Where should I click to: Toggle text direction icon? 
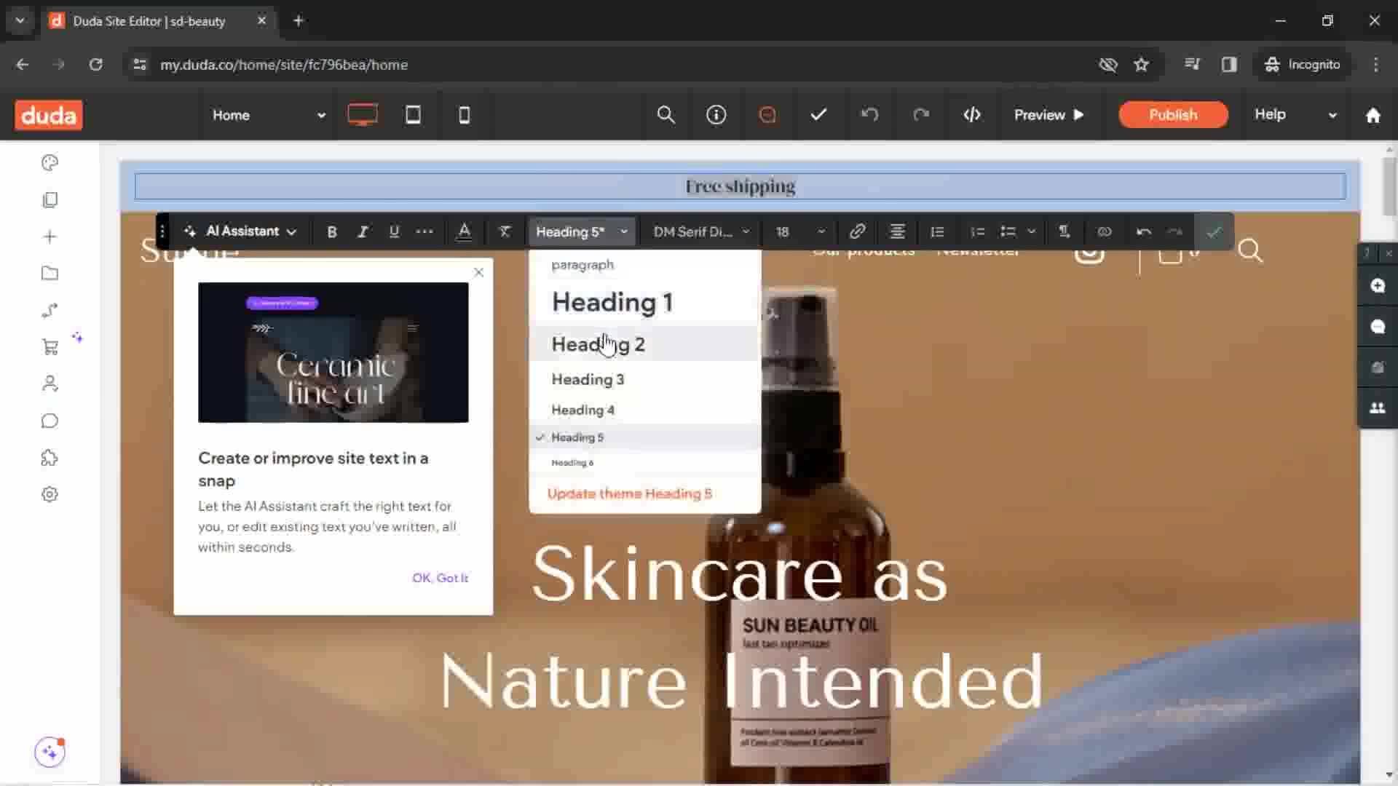[x=1064, y=231]
